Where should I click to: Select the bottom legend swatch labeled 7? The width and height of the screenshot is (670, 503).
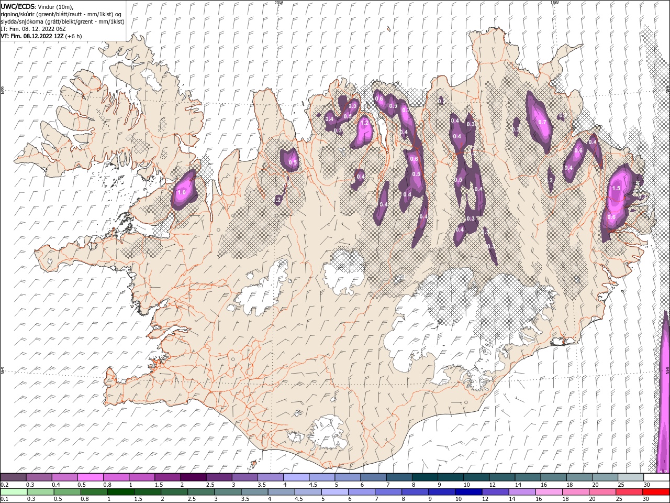pyautogui.click(x=388, y=492)
